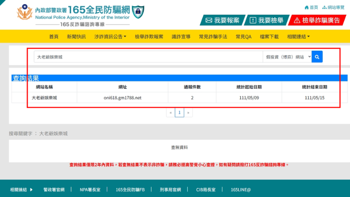Go to the previous page with «
The width and height of the screenshot is (350, 197).
pyautogui.click(x=170, y=113)
